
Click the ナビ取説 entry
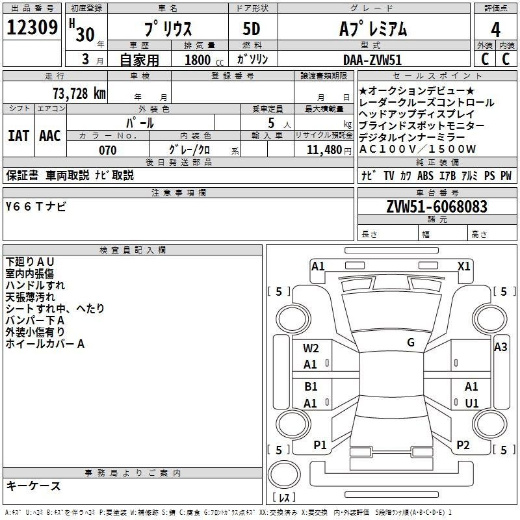[114, 175]
